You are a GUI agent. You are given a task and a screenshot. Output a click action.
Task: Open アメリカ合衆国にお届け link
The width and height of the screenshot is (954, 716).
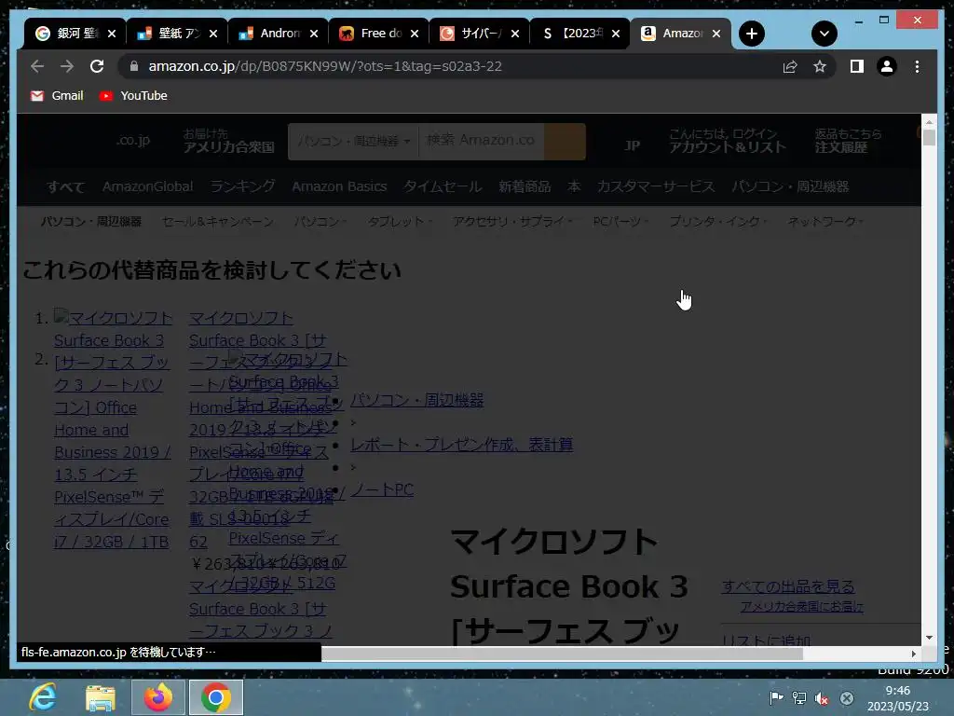click(802, 606)
